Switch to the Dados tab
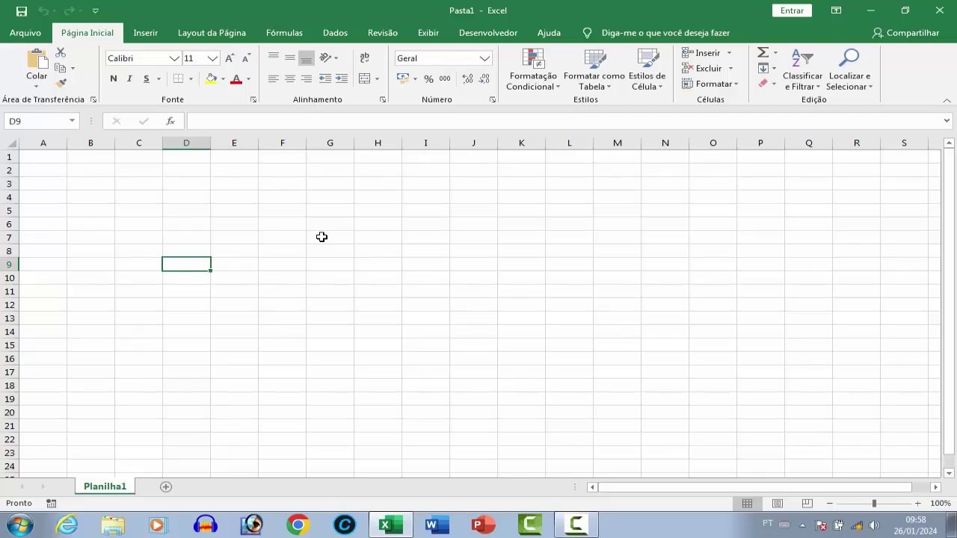The height and width of the screenshot is (538, 957). [335, 33]
